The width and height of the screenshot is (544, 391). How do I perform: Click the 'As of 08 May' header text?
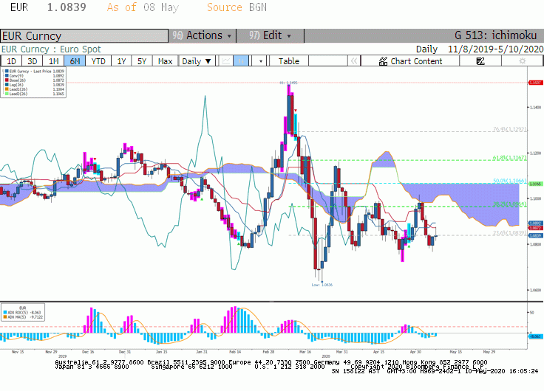[x=143, y=7]
